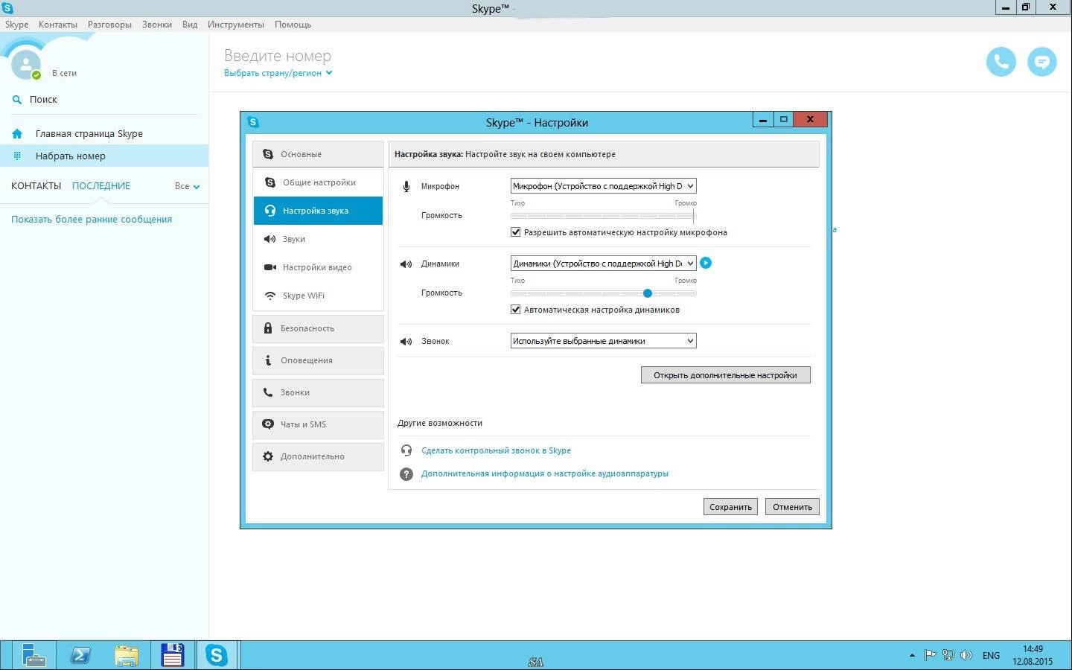Select Общие настройки in settings list
The width and height of the screenshot is (1072, 670).
pos(318,182)
